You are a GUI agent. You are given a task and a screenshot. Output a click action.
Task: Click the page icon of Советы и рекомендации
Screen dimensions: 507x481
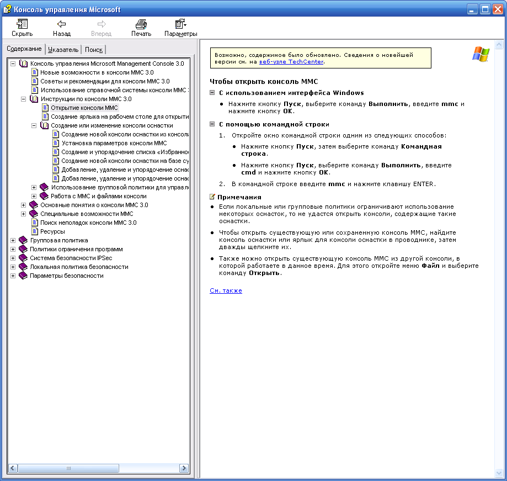(35, 81)
